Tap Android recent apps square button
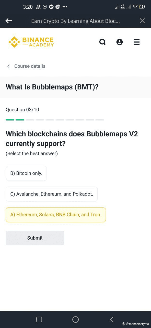Viewport: 151px width, 328px height. (39, 319)
